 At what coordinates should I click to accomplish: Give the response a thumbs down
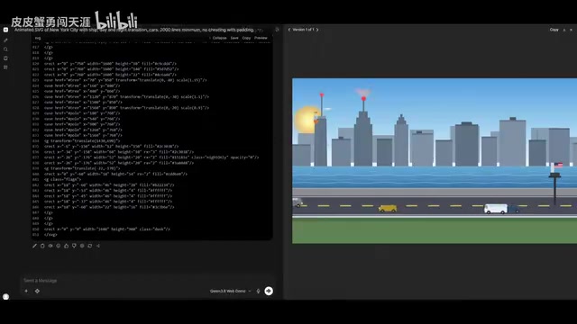click(74, 246)
